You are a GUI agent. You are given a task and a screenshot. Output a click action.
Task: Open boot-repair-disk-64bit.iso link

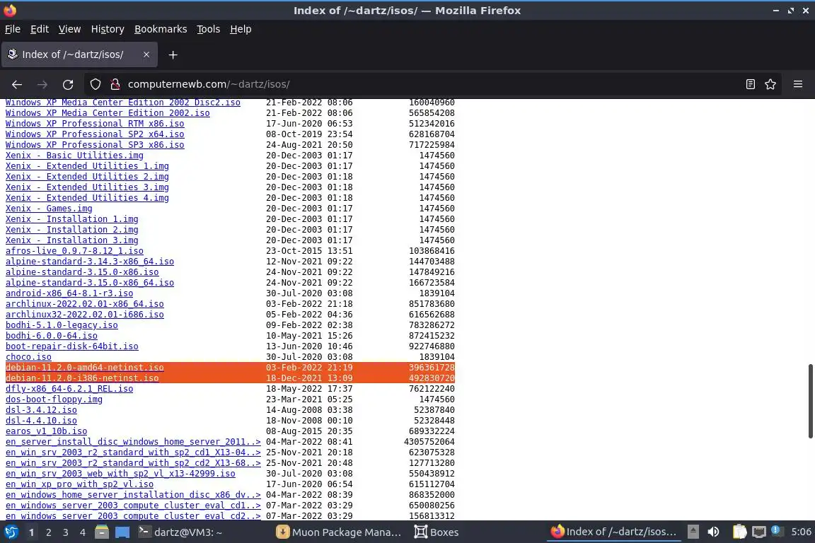(72, 346)
